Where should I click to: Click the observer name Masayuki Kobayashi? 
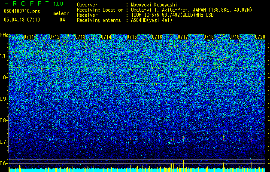[154, 5]
